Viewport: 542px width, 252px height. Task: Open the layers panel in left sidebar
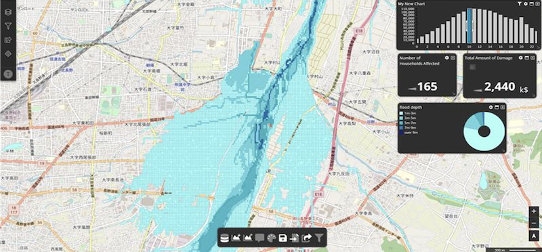pyautogui.click(x=8, y=12)
